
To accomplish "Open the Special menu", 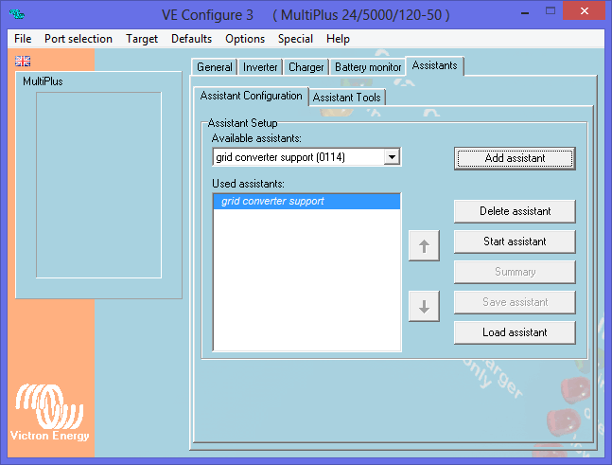I will tap(295, 39).
